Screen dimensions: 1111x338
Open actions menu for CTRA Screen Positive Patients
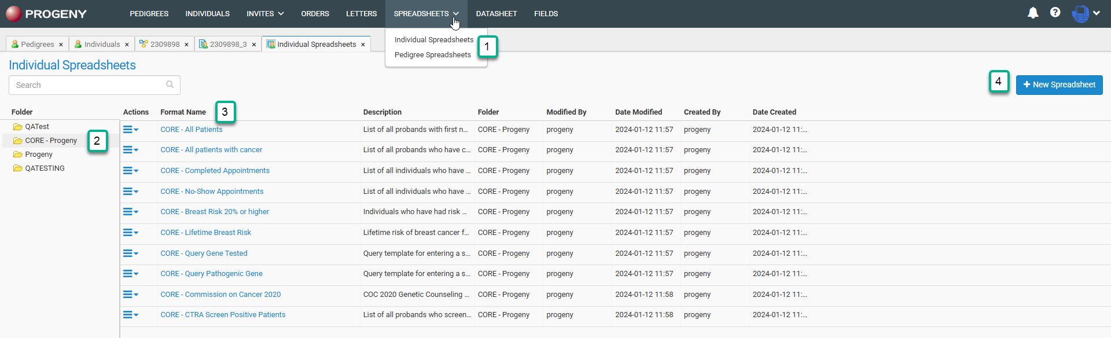point(131,315)
